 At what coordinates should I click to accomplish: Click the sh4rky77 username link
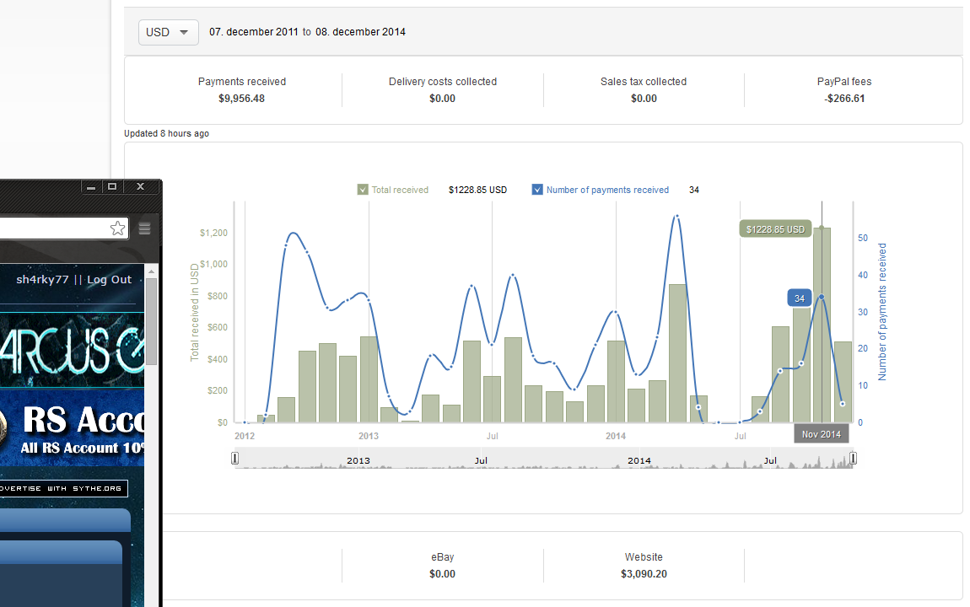click(x=42, y=279)
